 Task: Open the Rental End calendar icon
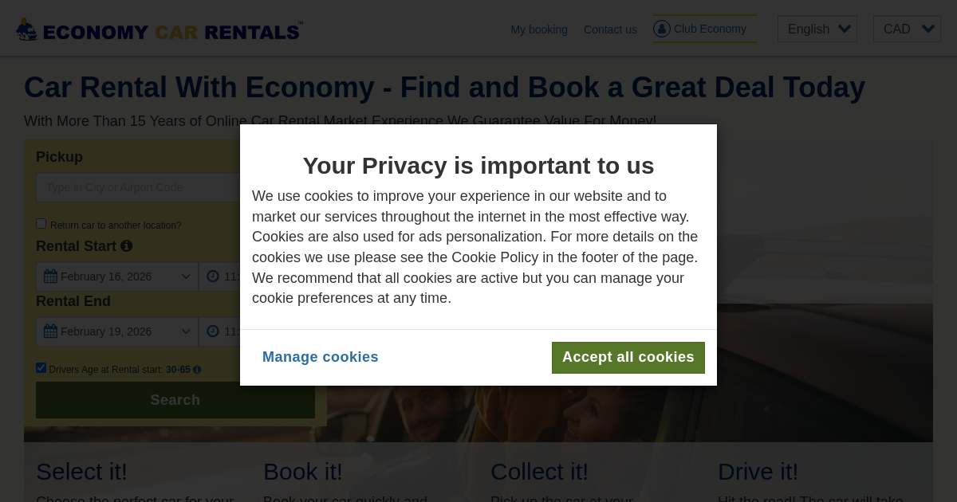pyautogui.click(x=50, y=331)
